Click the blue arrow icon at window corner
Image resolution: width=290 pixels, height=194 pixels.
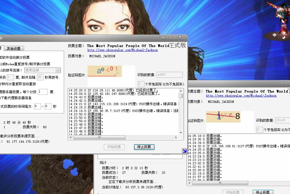(184, 151)
